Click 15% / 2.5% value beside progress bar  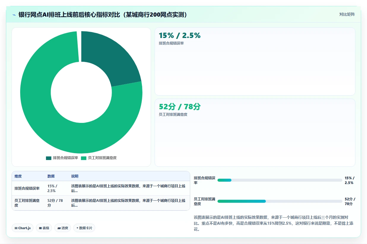click(x=350, y=180)
